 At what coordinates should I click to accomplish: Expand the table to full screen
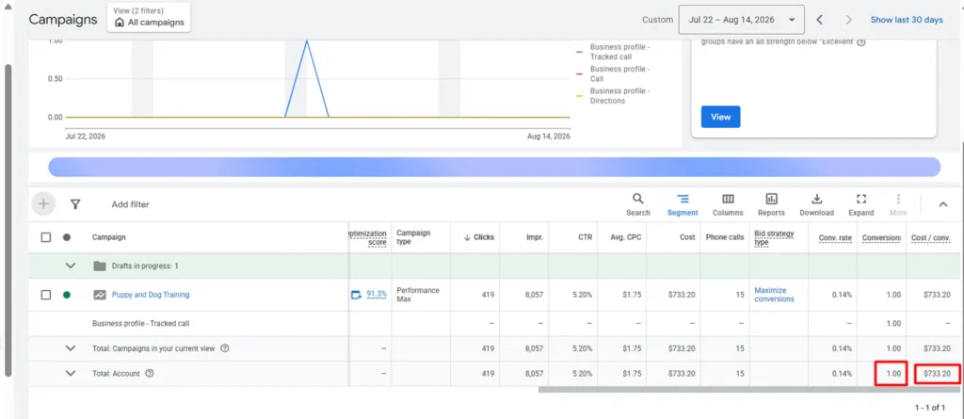[860, 205]
